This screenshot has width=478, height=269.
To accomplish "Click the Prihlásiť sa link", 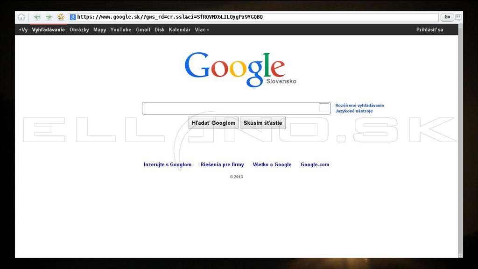I will [429, 29].
